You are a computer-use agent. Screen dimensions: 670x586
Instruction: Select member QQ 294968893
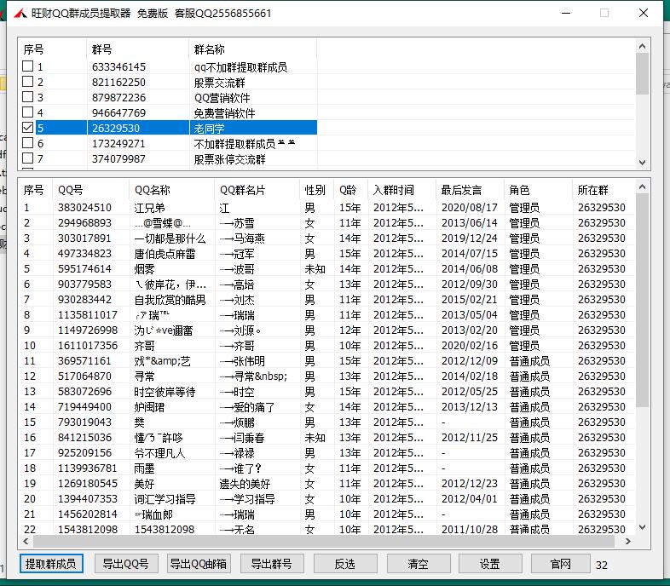[x=84, y=223]
